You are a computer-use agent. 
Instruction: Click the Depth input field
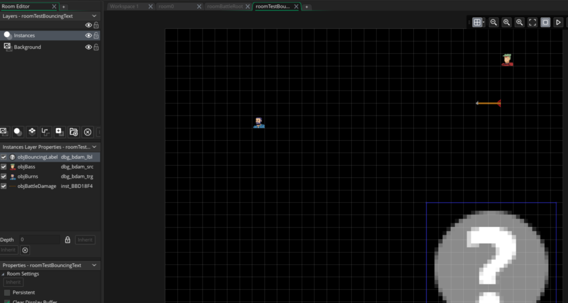(x=39, y=239)
